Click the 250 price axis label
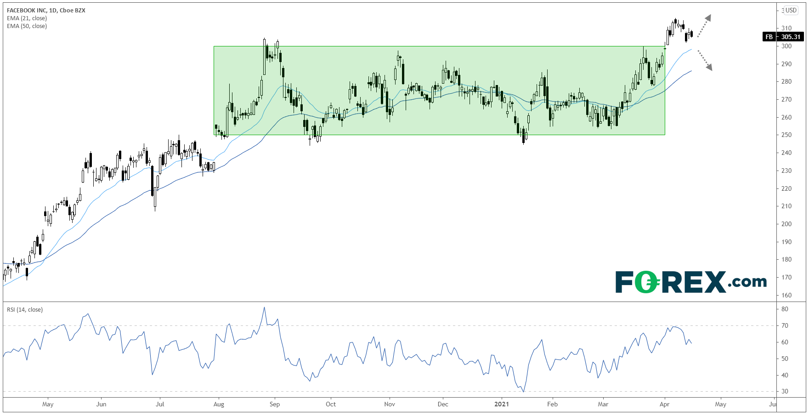This screenshot has height=416, width=809. [786, 135]
